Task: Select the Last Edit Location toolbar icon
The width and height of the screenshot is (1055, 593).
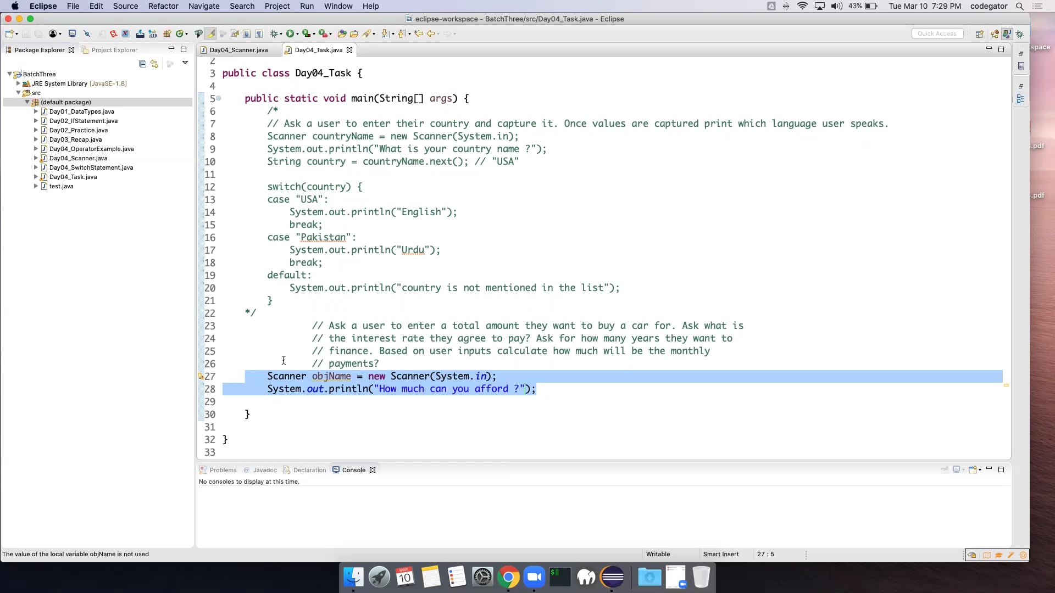Action: pyautogui.click(x=418, y=33)
